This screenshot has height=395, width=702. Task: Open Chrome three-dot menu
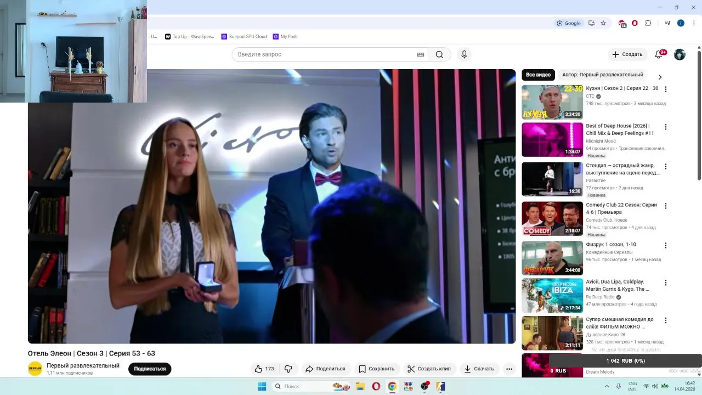coord(694,23)
